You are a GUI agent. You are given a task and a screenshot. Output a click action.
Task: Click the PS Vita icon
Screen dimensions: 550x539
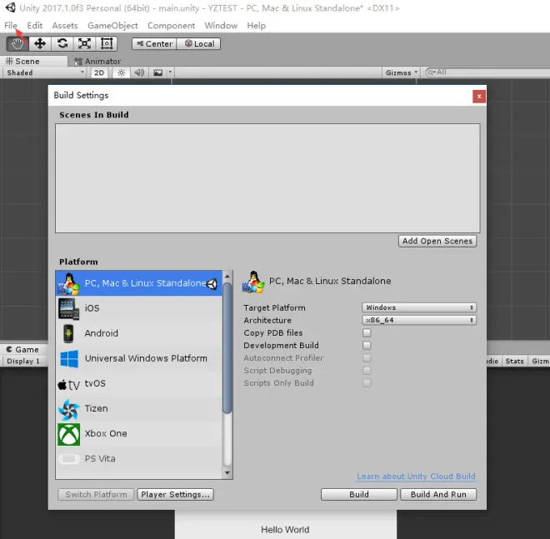(68, 459)
